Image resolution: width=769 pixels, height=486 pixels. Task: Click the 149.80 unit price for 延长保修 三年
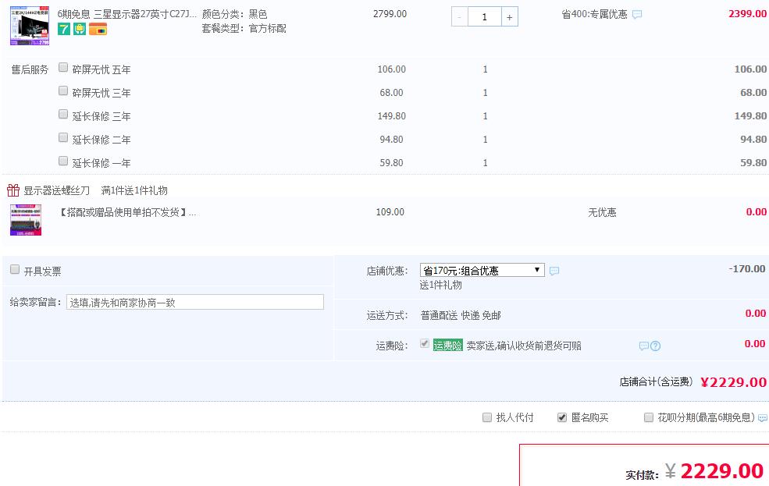point(391,116)
